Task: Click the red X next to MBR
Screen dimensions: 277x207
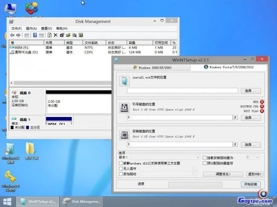Action: pyautogui.click(x=262, y=102)
